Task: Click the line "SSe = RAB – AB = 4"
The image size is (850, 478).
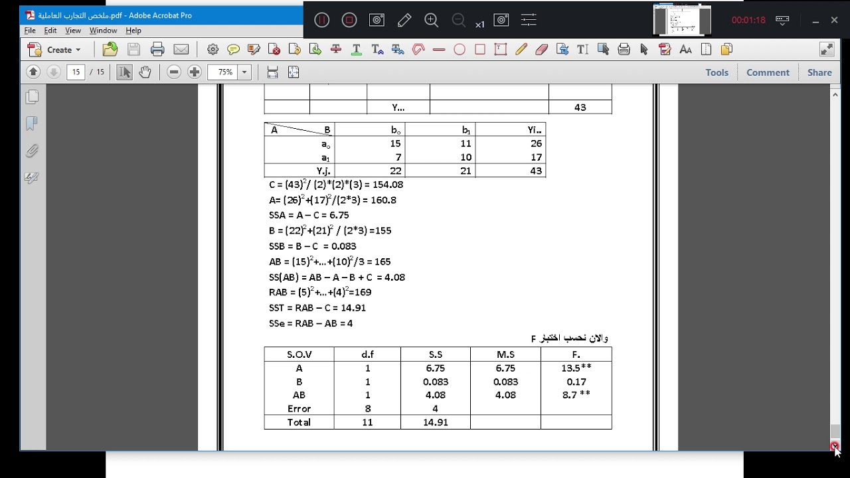Action: (311, 323)
